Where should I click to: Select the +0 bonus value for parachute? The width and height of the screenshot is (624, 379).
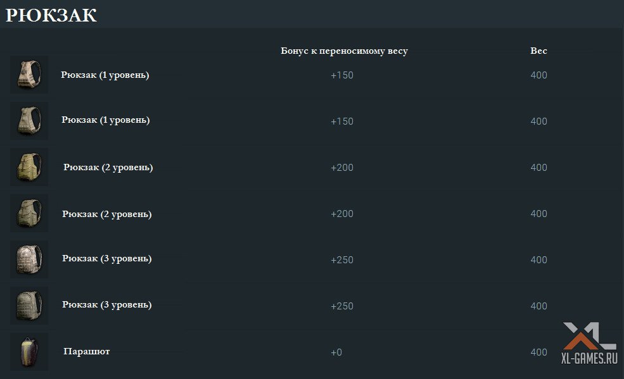[336, 352]
